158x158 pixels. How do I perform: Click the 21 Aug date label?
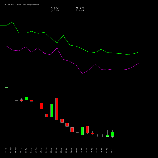[41, 150]
